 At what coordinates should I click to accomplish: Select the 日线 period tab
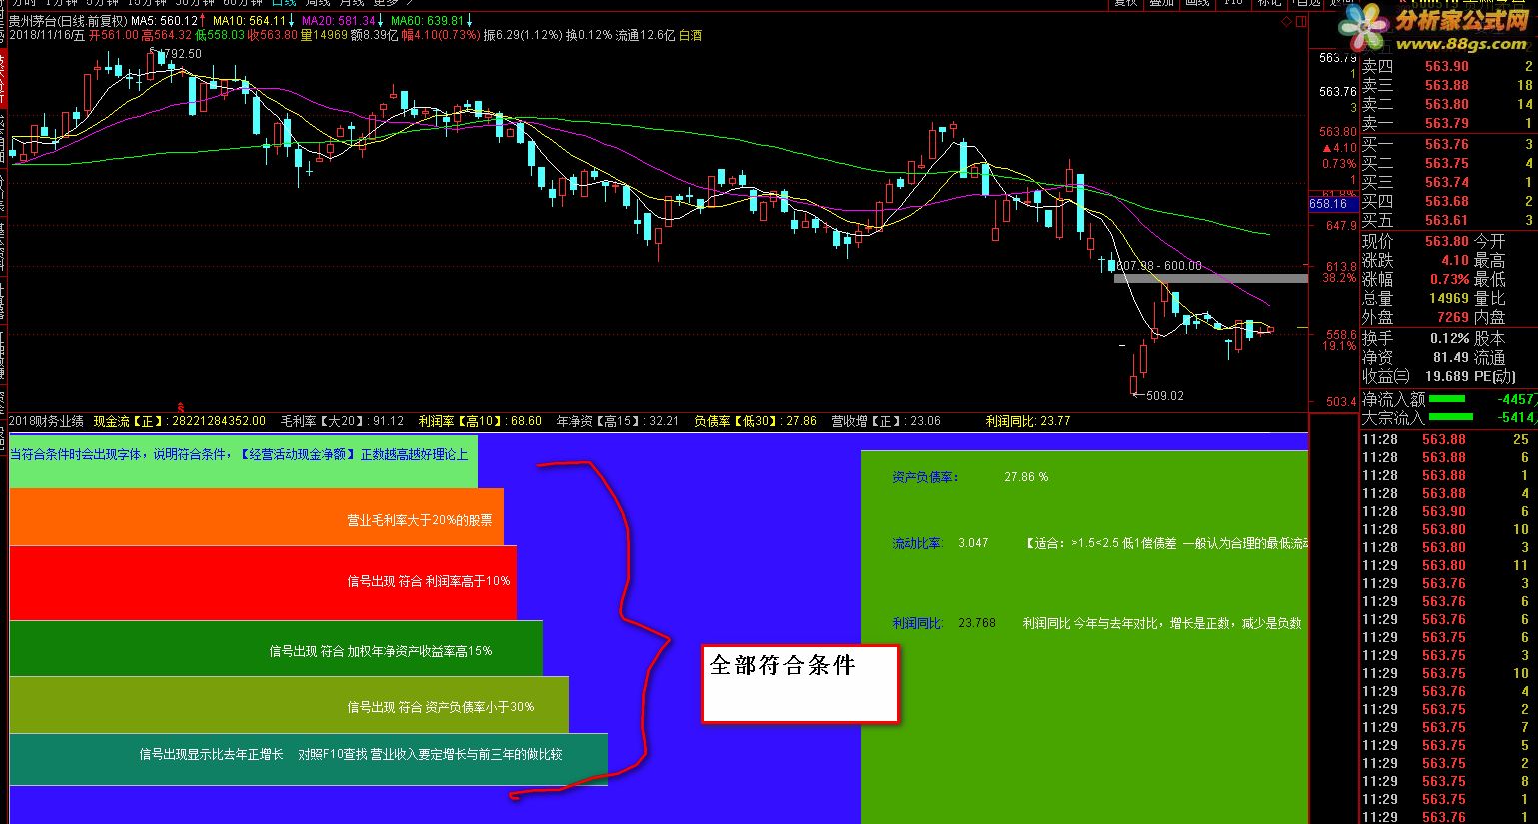(284, 3)
